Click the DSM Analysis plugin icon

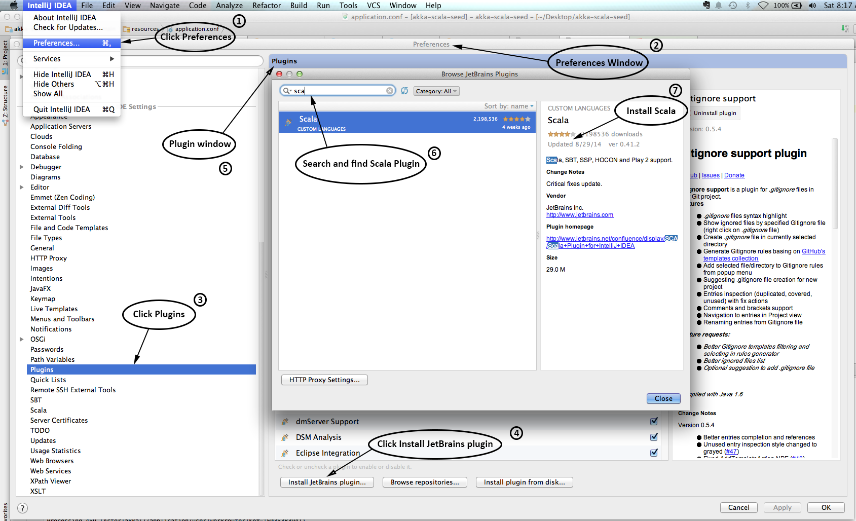(285, 437)
